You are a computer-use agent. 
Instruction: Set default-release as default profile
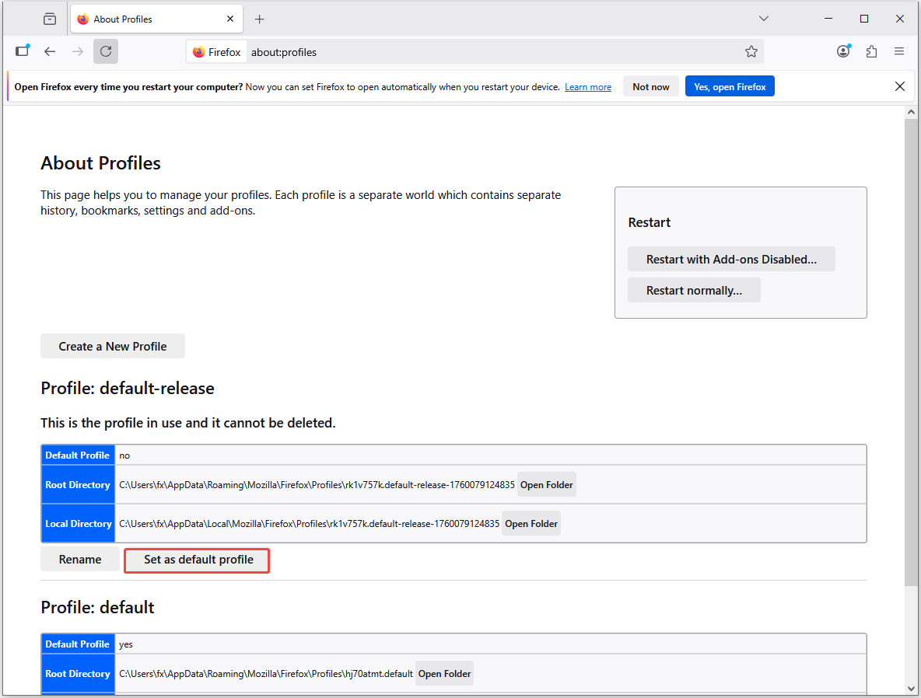(x=196, y=560)
